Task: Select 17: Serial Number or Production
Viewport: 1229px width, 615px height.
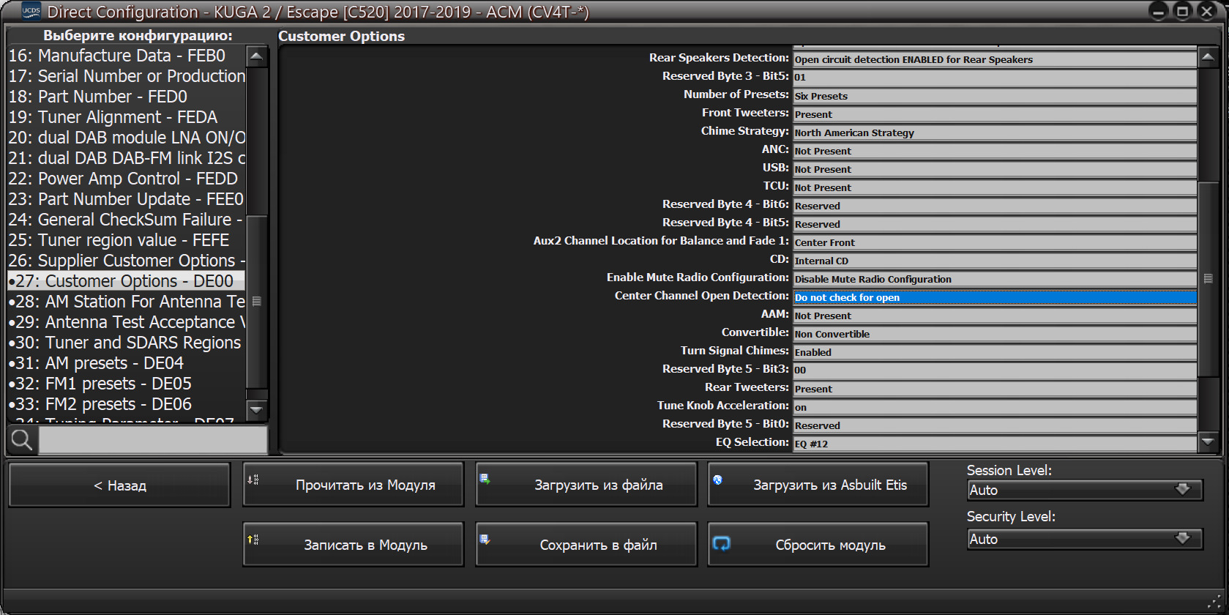Action: pos(126,76)
